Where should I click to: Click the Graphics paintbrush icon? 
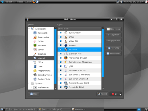click(35, 54)
